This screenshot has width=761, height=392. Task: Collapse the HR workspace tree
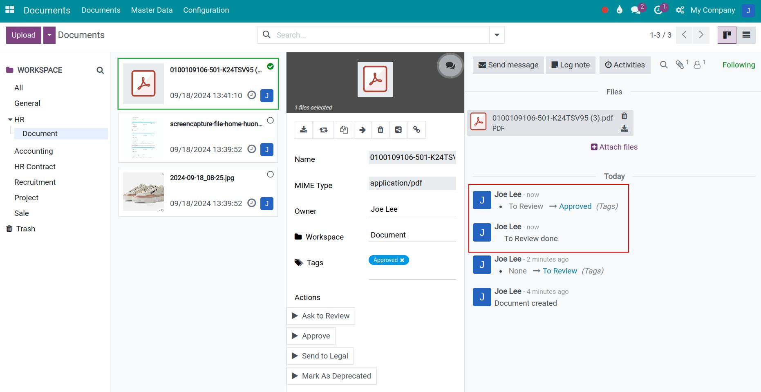click(11, 120)
